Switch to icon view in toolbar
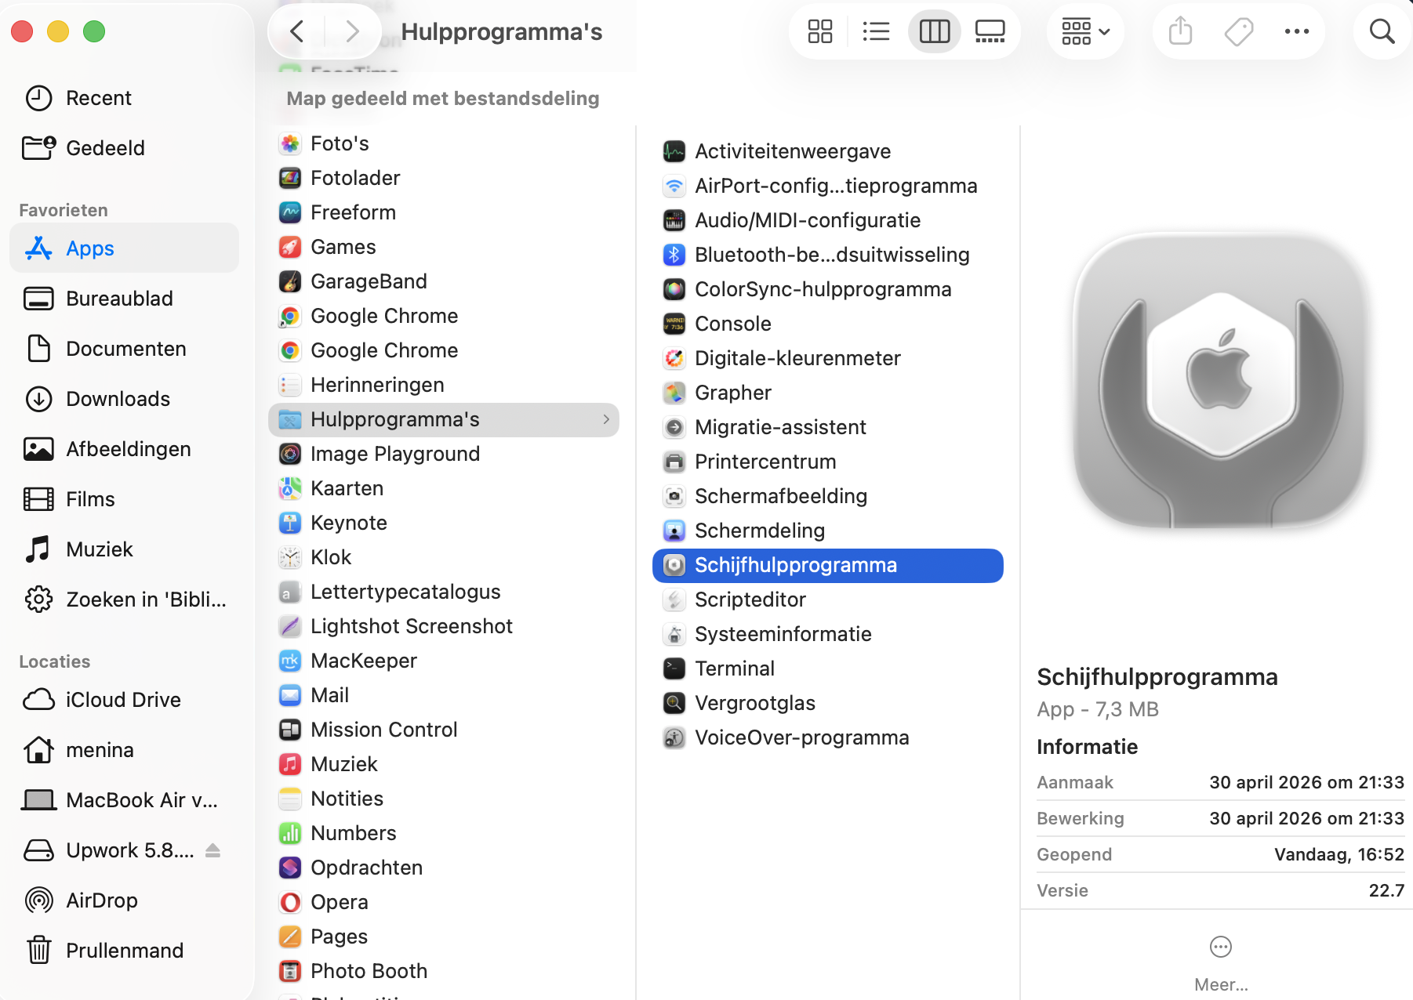 coord(820,32)
